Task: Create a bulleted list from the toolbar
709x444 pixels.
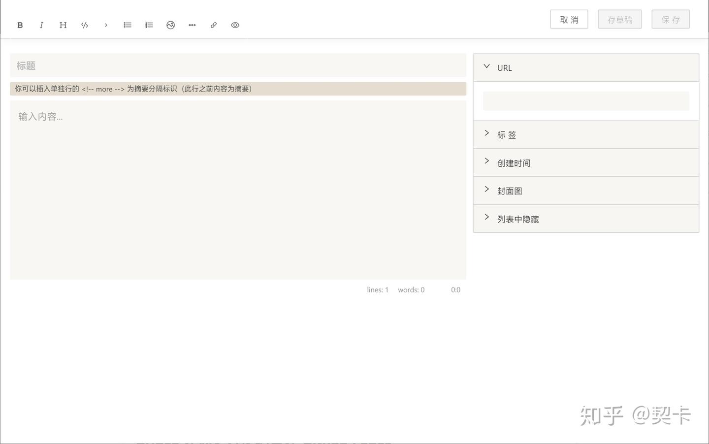Action: tap(128, 25)
